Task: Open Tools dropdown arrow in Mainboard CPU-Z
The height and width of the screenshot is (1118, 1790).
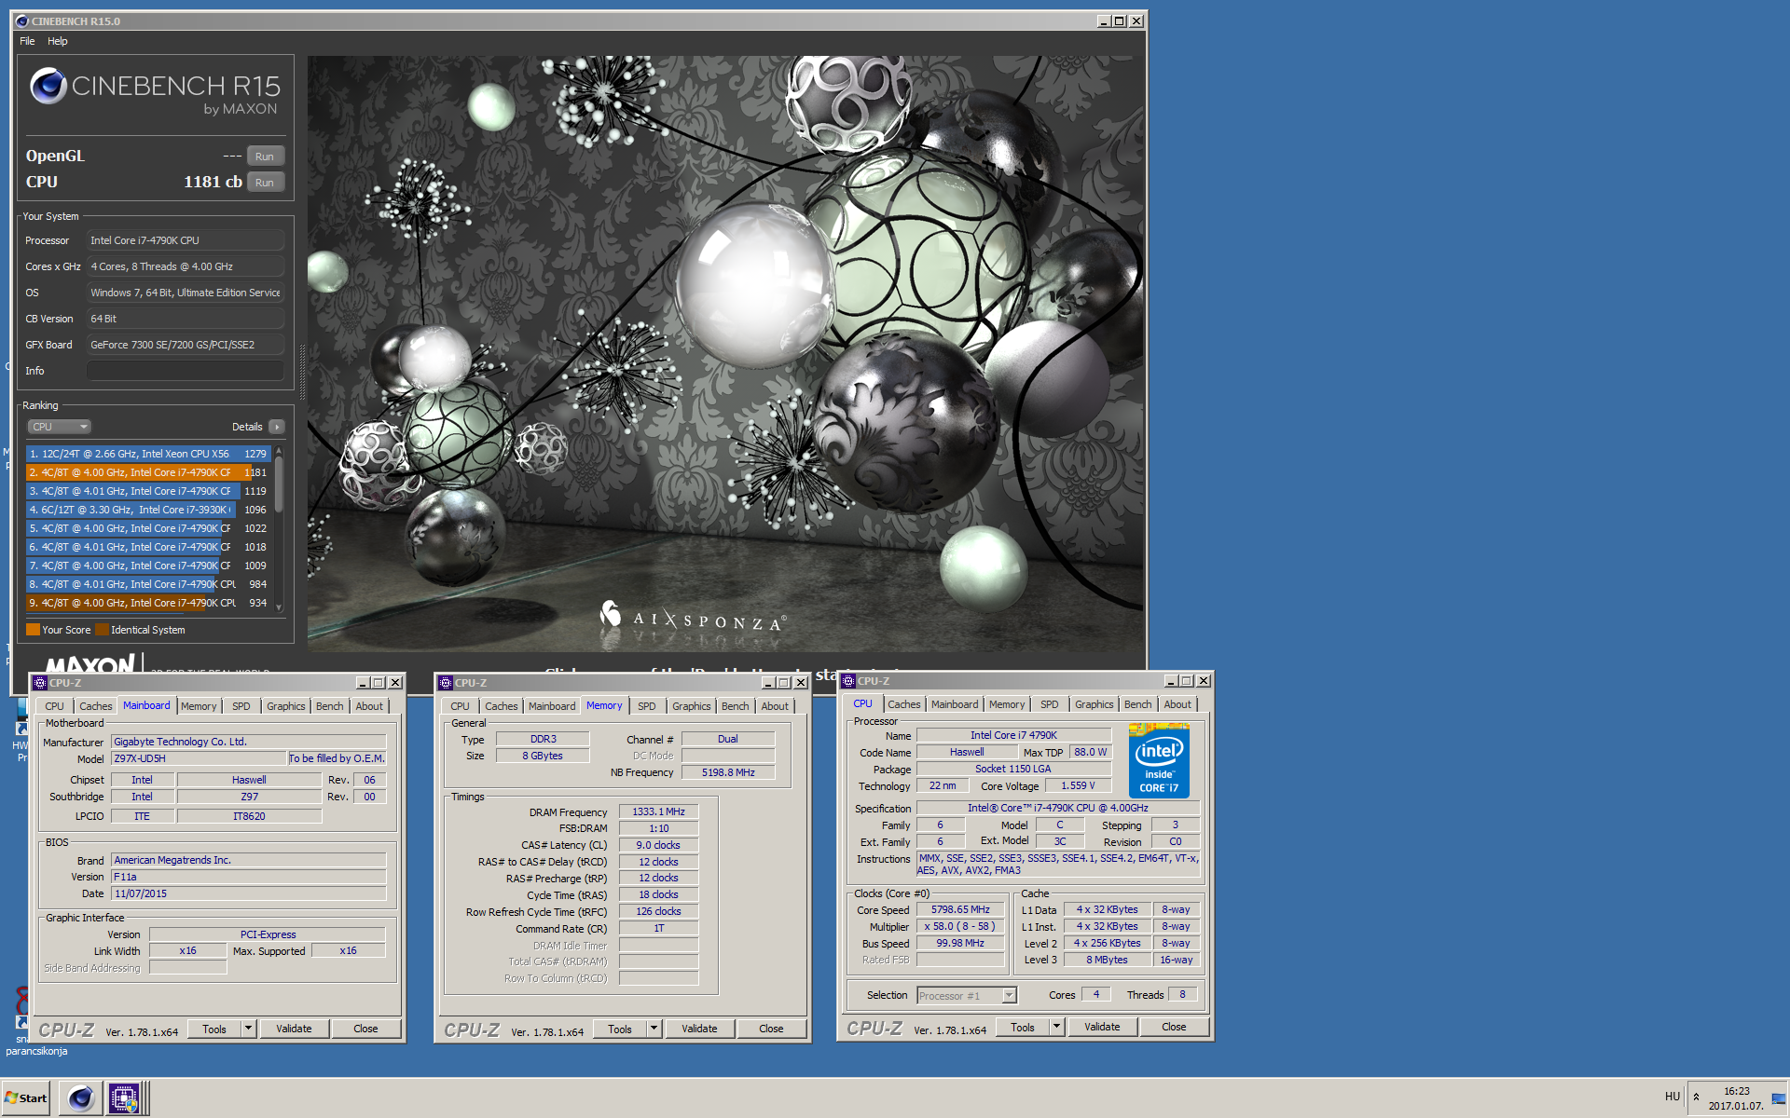Action: click(x=248, y=1029)
